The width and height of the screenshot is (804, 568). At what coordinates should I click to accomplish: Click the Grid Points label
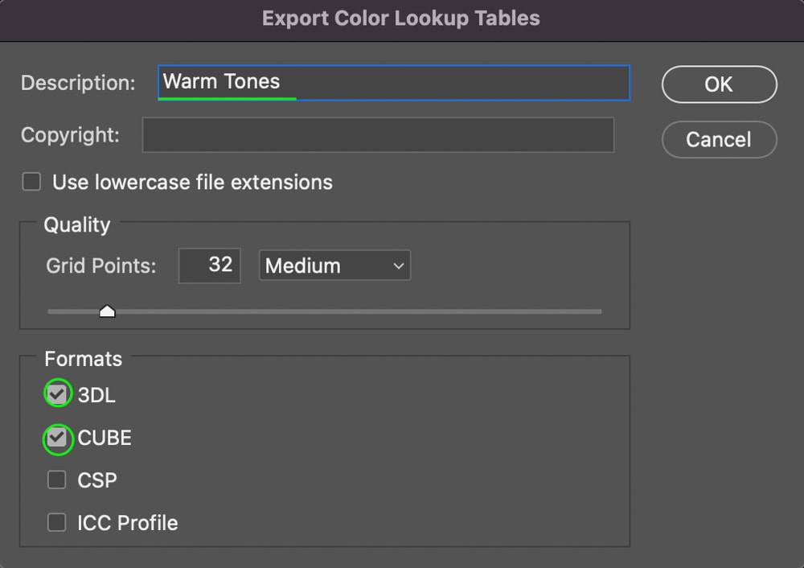coord(101,265)
